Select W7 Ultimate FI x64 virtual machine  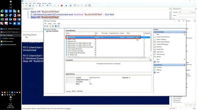pos(72,55)
